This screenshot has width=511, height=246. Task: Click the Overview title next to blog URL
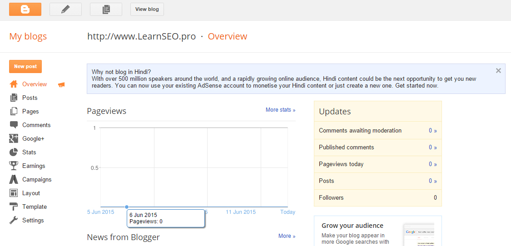(228, 36)
